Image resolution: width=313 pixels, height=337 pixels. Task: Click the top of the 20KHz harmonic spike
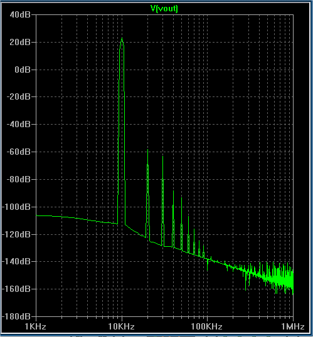click(147, 150)
